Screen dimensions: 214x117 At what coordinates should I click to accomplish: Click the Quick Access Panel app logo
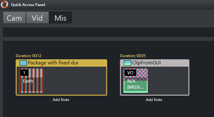[4, 4]
